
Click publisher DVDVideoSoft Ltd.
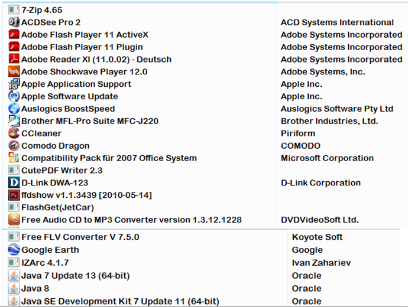(x=320, y=220)
